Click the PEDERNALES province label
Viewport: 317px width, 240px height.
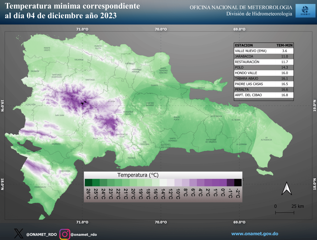tap(40, 187)
